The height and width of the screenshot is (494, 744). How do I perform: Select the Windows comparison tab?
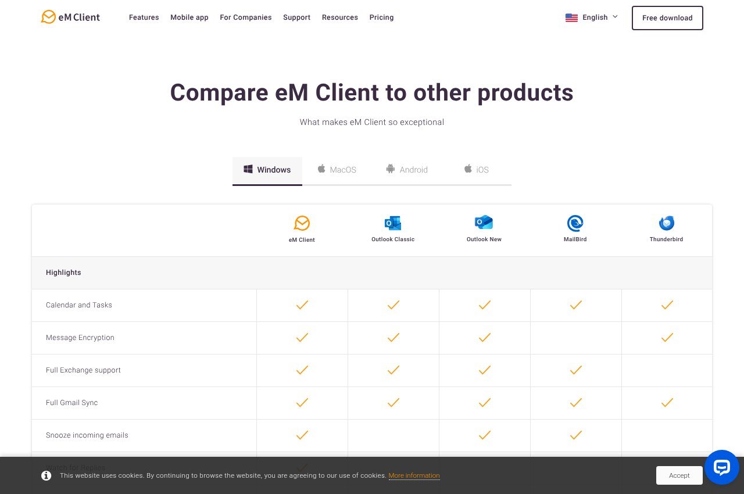coord(267,170)
